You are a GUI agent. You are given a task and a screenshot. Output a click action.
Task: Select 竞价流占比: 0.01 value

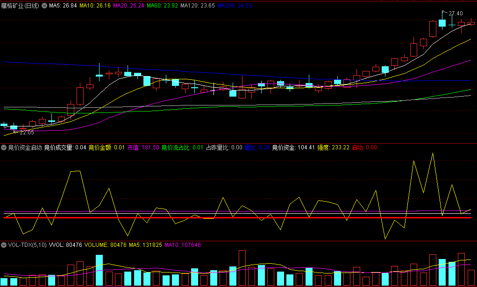pos(182,148)
